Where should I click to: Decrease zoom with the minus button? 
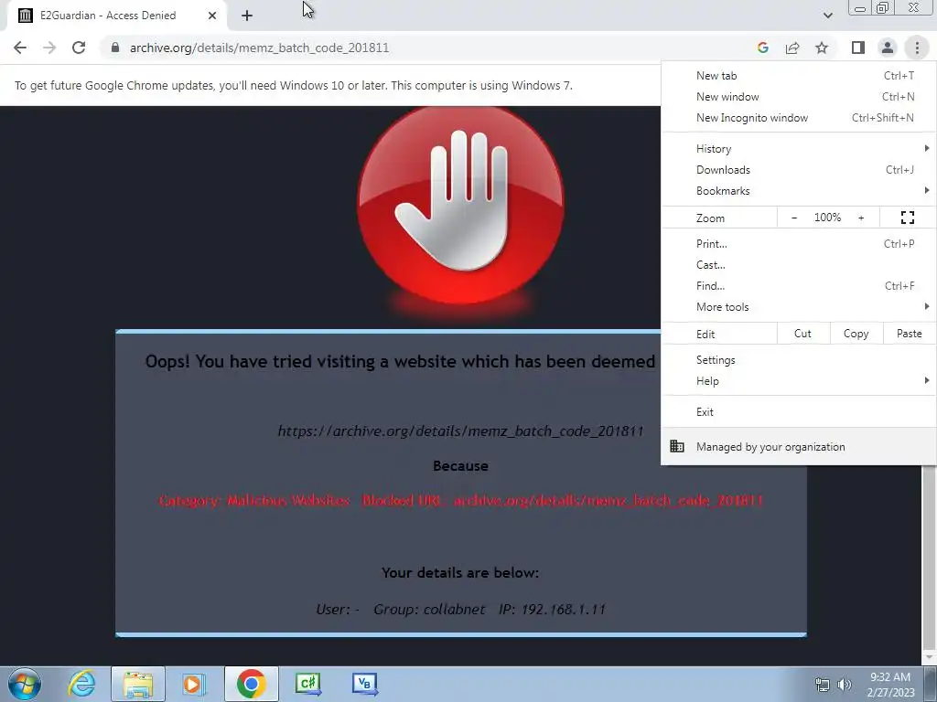tap(794, 218)
